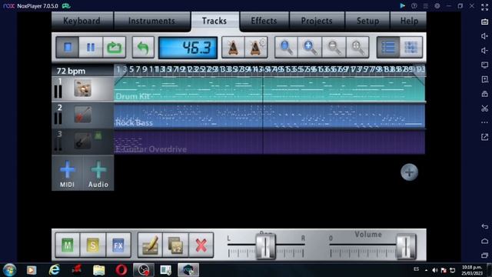This screenshot has height=277, width=492.
Task: Edit the track with pencil icon
Action: 150,245
